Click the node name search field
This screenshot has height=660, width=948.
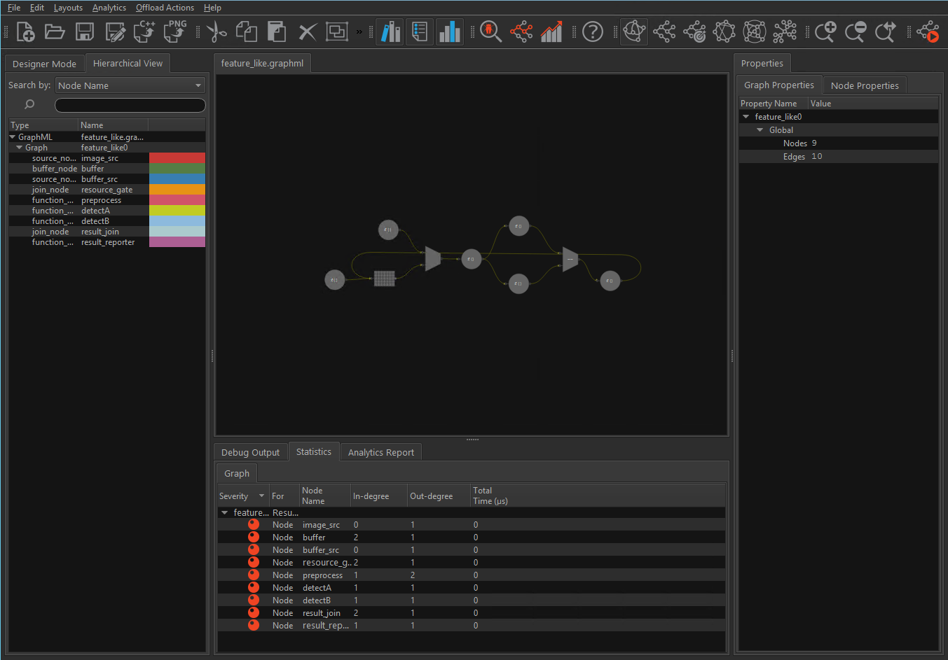[130, 105]
